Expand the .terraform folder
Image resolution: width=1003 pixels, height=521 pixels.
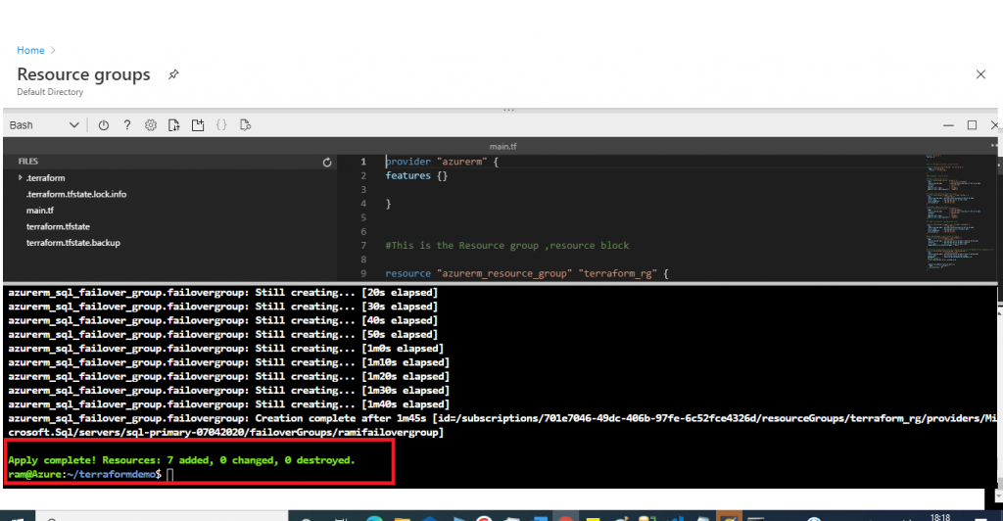(x=21, y=177)
